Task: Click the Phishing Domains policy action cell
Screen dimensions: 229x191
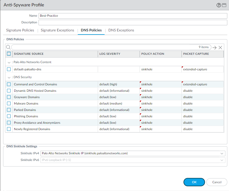Action: 160,116
